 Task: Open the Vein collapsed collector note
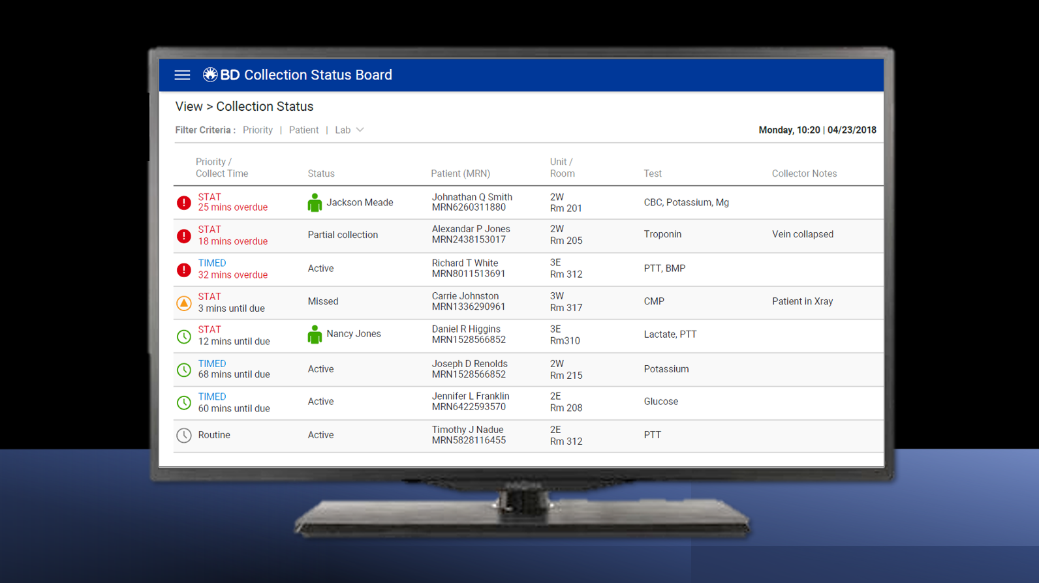click(802, 235)
